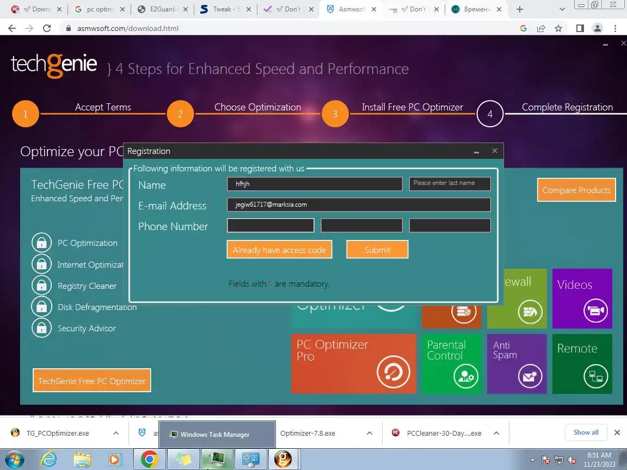The width and height of the screenshot is (627, 470).
Task: Open the Remote tile
Action: tap(582, 364)
